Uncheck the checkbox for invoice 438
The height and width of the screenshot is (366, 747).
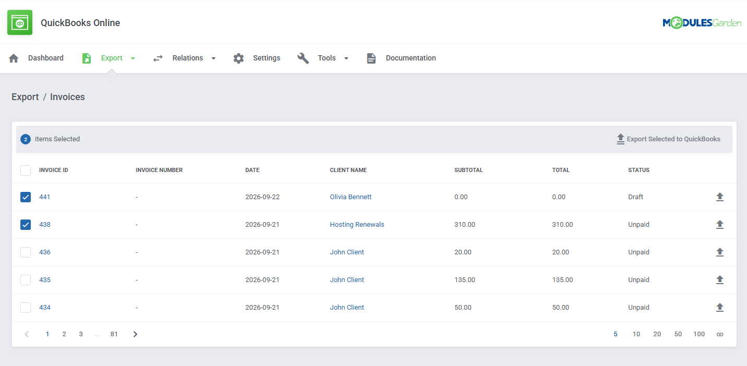click(26, 225)
